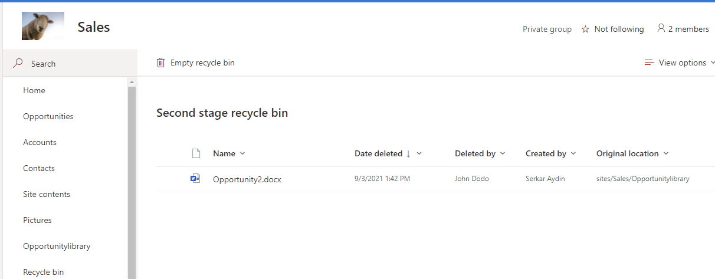Viewport: 715px width, 279px height.
Task: Click the Word document icon beside Opportunity2.docx
Action: [195, 179]
